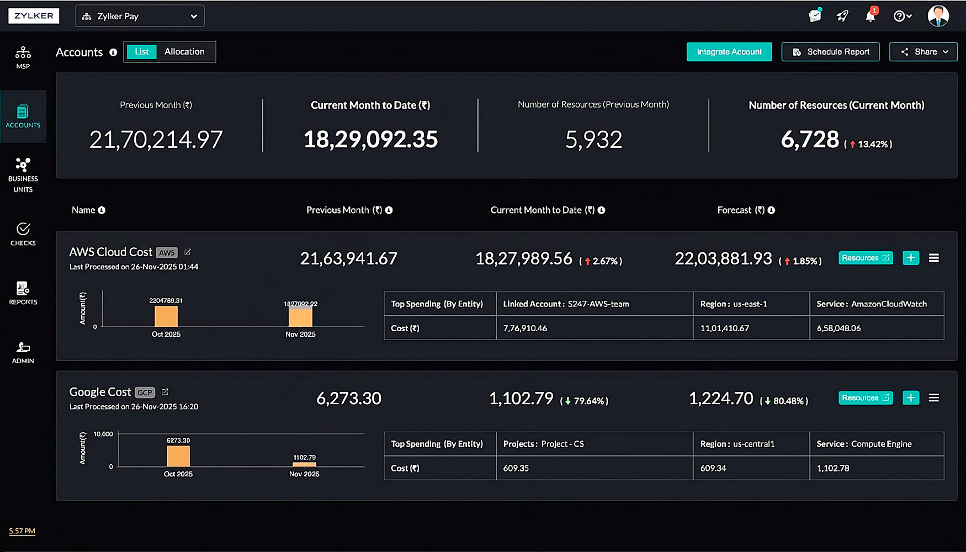The image size is (966, 552).
Task: Open the tasks icon in the top bar
Action: click(814, 16)
